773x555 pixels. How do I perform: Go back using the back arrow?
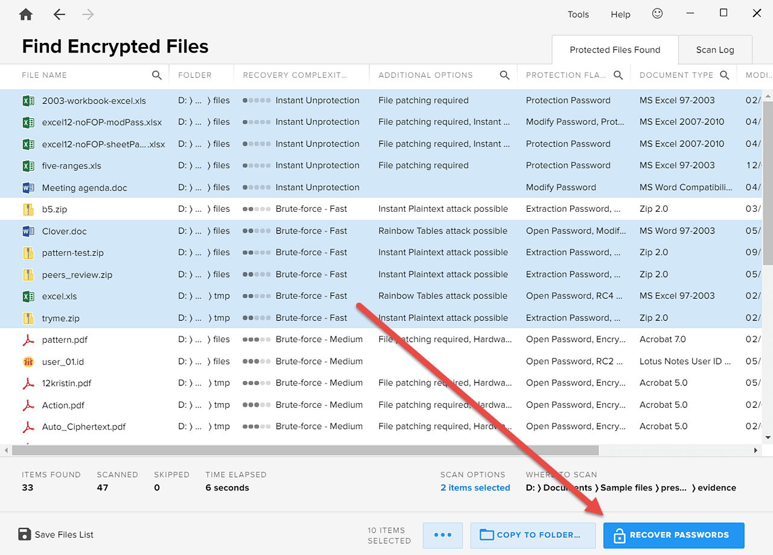point(59,14)
